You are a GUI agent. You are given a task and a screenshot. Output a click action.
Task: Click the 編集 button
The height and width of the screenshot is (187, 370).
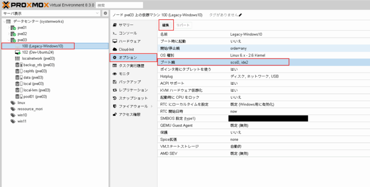[x=166, y=25]
